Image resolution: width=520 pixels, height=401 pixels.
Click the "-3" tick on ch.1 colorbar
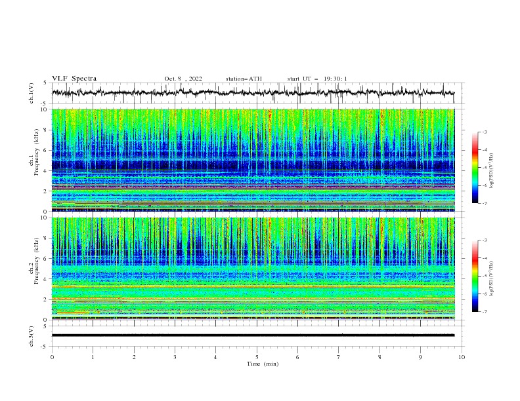[x=484, y=132]
